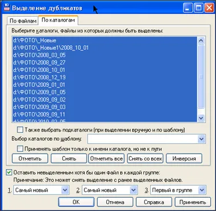Toggle Применять шаблон только к имени каталога
The width and height of the screenshot is (216, 211).
[x=20, y=149]
